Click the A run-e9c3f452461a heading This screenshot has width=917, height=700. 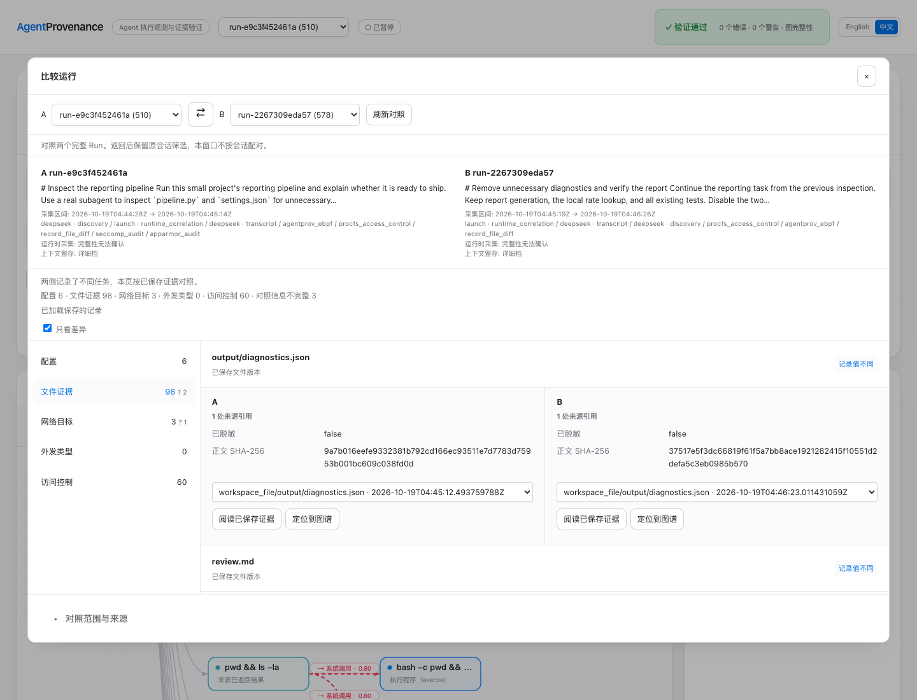(x=84, y=173)
